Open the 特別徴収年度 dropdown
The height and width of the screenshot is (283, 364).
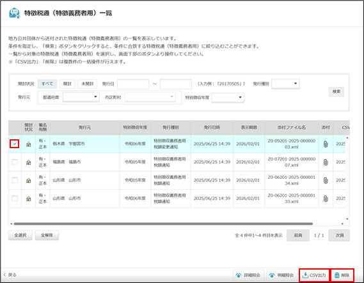pyautogui.click(x=228, y=98)
